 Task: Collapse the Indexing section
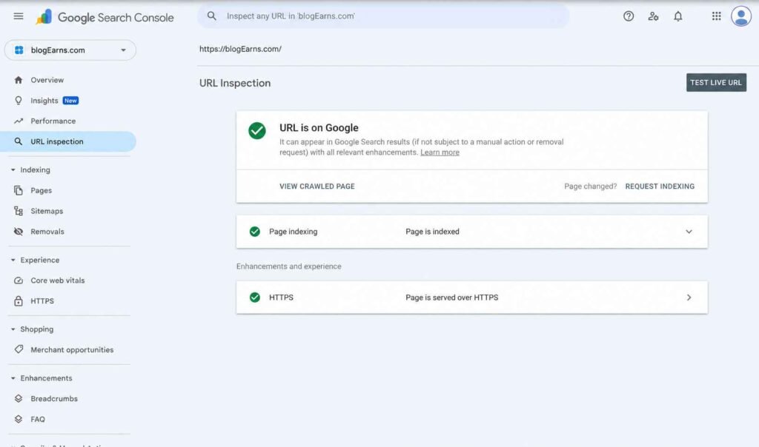point(13,170)
